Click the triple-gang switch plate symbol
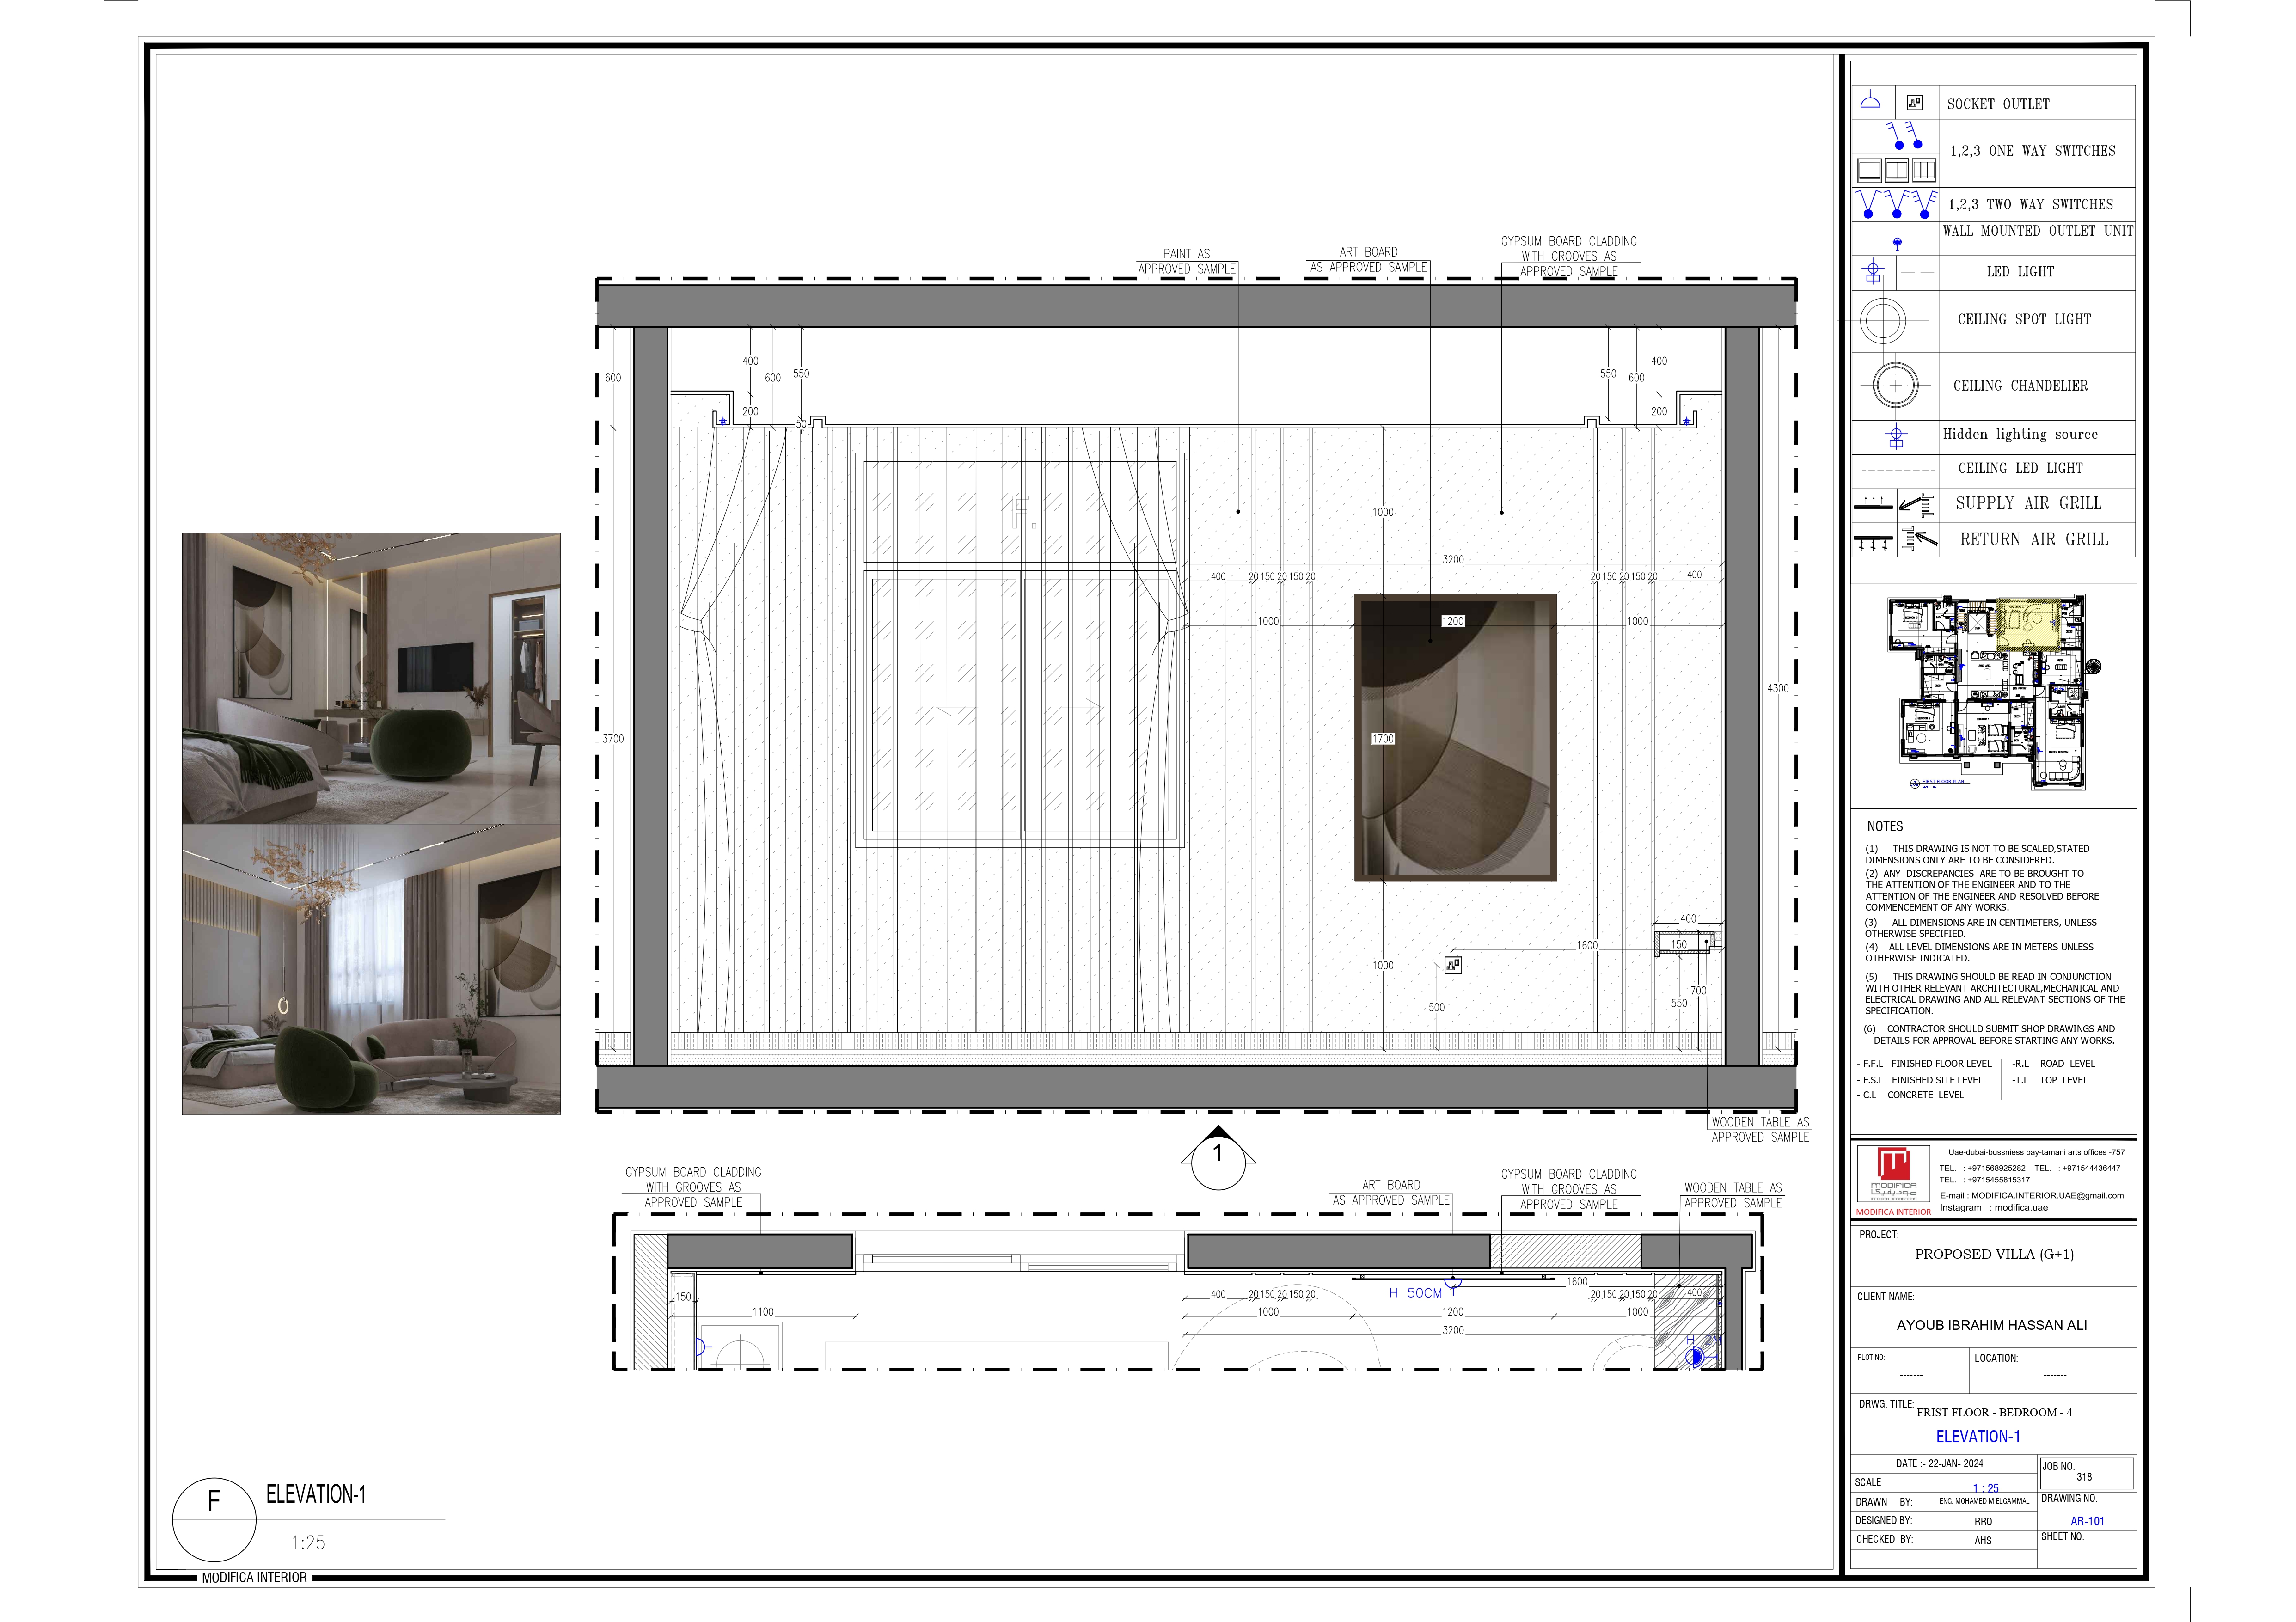The height and width of the screenshot is (1622, 2296). [1924, 170]
